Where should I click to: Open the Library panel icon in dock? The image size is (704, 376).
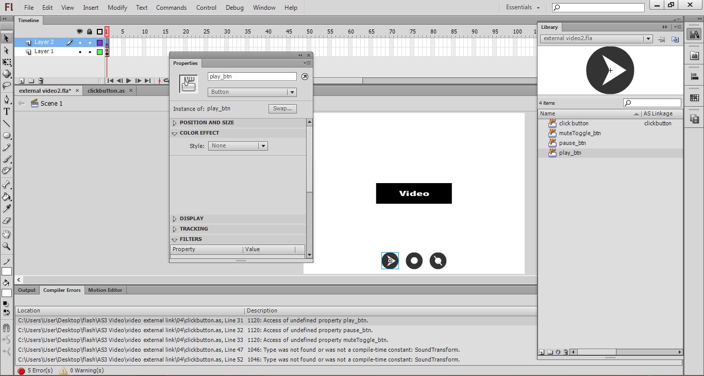tap(694, 35)
